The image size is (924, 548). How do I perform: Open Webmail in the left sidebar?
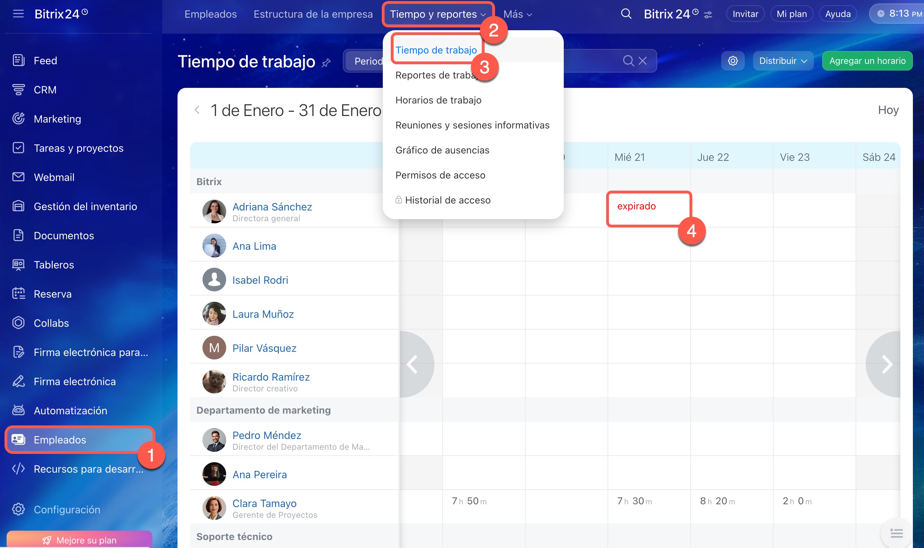point(54,177)
